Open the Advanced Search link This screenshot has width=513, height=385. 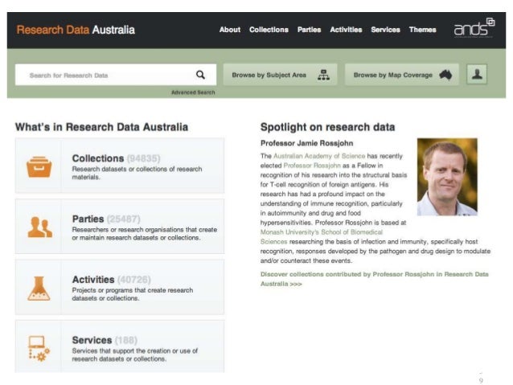(193, 92)
